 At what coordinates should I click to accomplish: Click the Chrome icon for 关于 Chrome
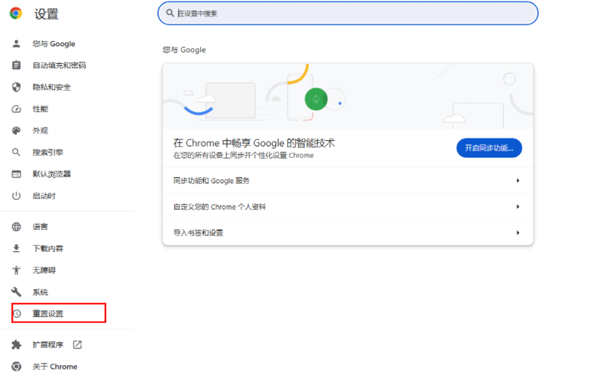tap(16, 367)
